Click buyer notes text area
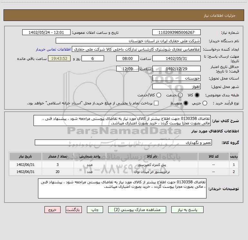Viewport: 248px width, 240px height. [122, 188]
